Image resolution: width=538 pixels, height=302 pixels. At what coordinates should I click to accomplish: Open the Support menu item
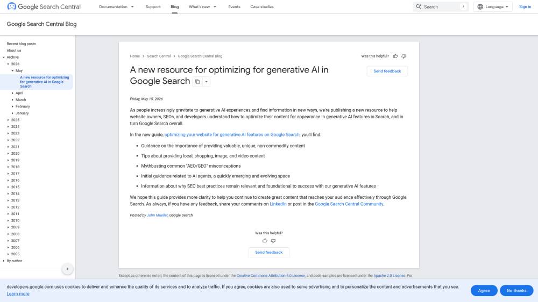click(153, 6)
